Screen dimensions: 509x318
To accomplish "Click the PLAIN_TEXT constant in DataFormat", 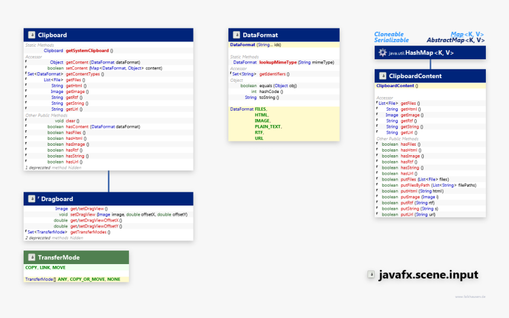I will pyautogui.click(x=268, y=127).
